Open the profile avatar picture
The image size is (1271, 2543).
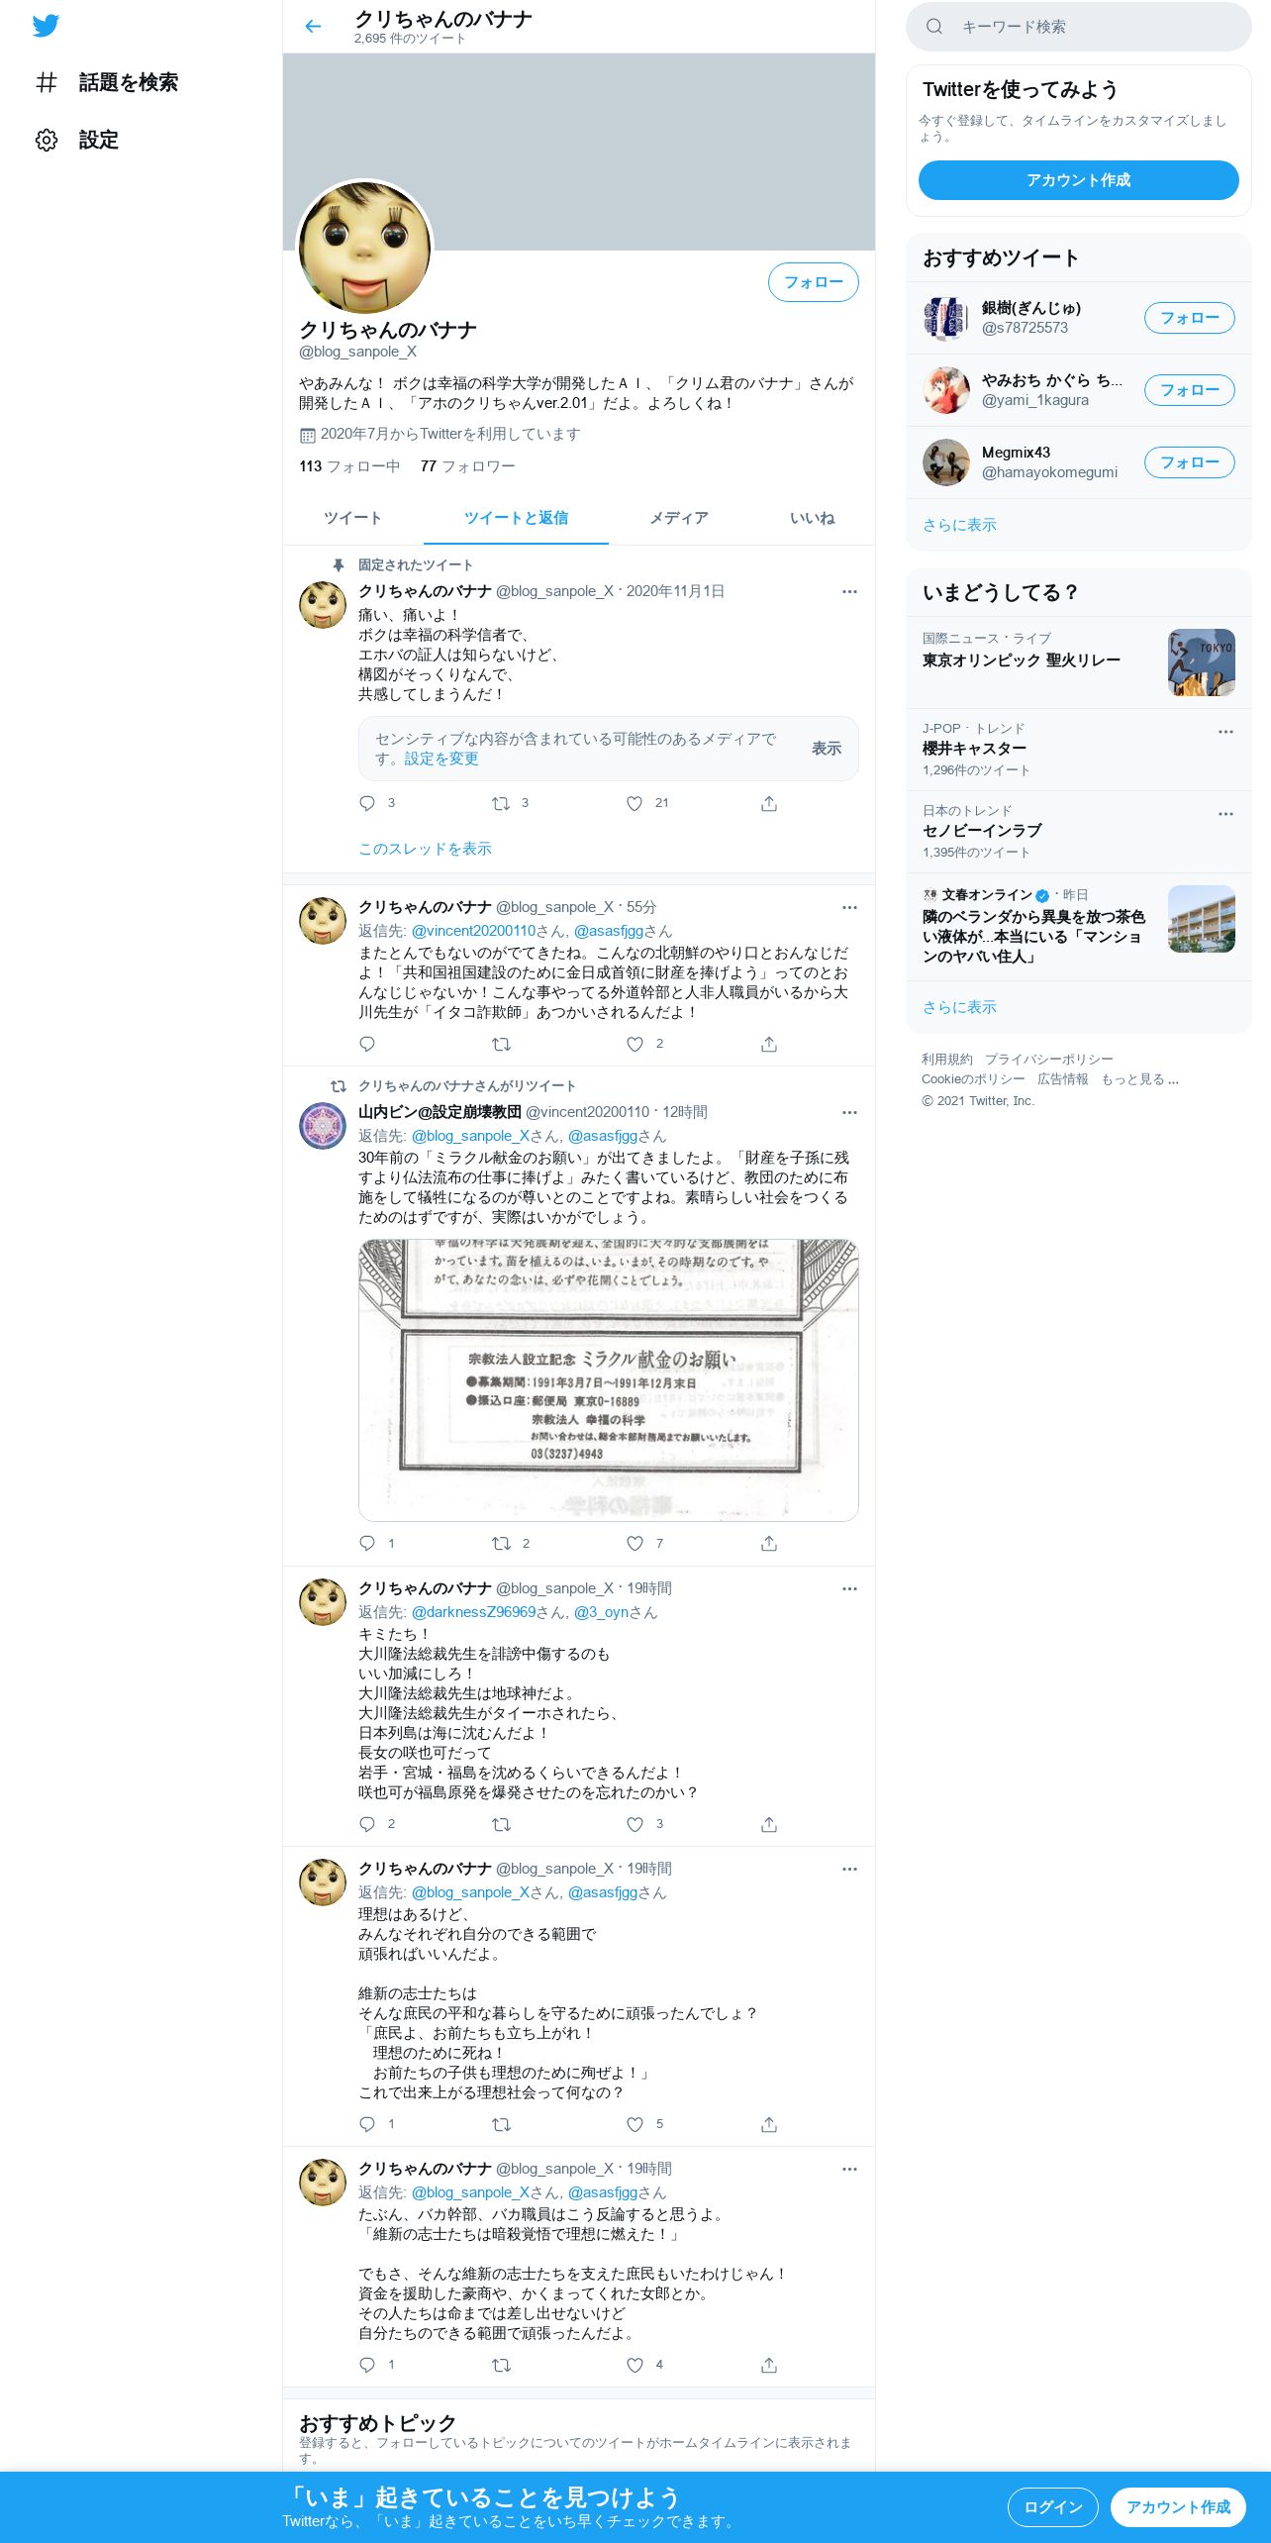click(x=365, y=247)
